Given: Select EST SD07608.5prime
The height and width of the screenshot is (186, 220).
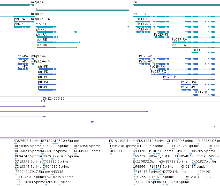Looking at the screenshot, I should point(16,143).
